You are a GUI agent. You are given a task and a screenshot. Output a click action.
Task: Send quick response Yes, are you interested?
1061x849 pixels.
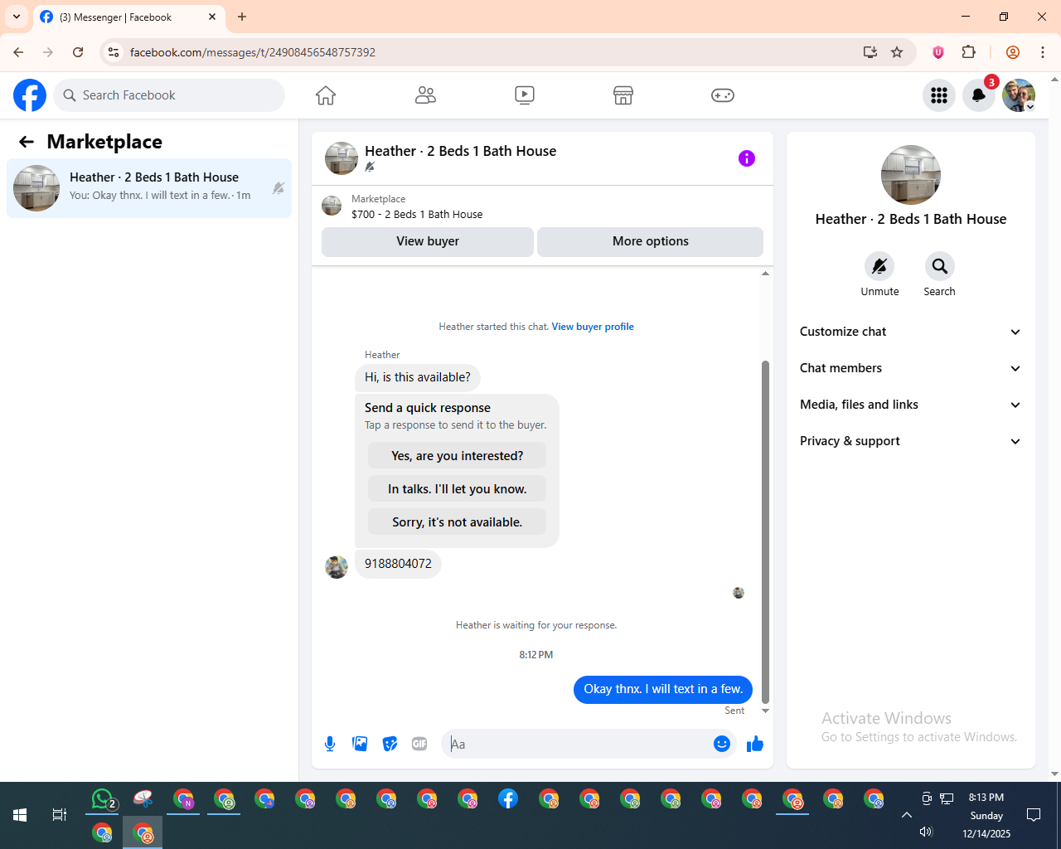458,456
